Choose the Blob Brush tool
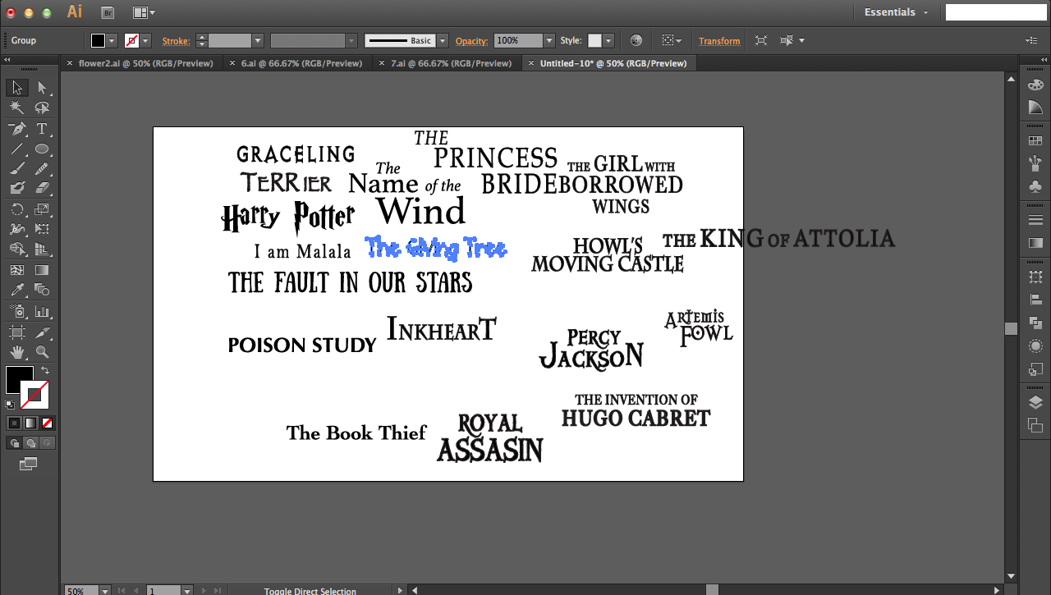This screenshot has width=1051, height=595. click(17, 188)
